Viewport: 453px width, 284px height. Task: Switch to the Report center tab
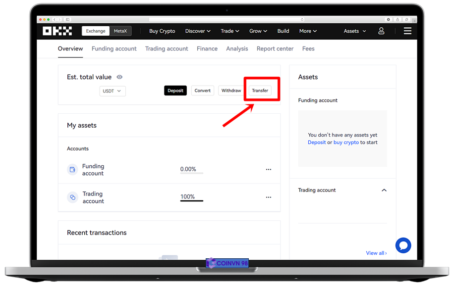click(275, 48)
